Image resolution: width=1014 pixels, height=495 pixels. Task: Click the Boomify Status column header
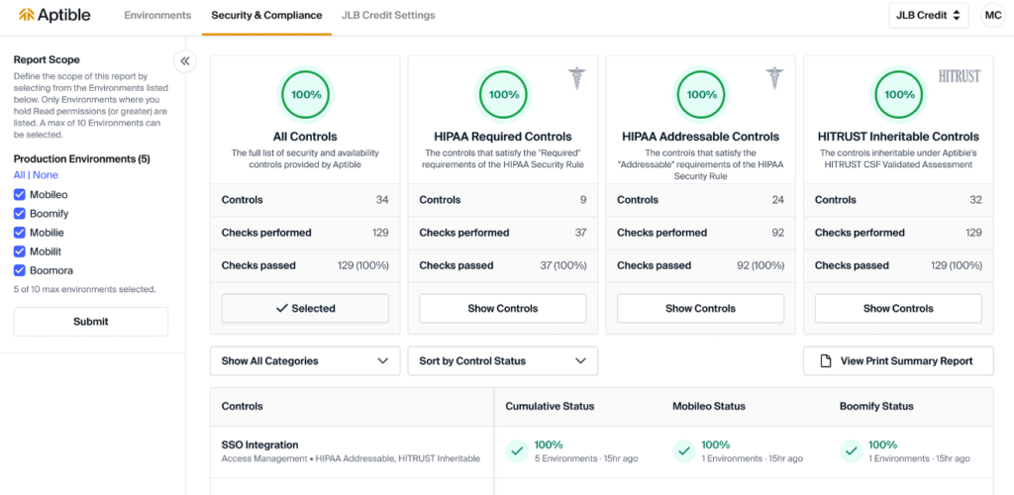click(x=876, y=407)
